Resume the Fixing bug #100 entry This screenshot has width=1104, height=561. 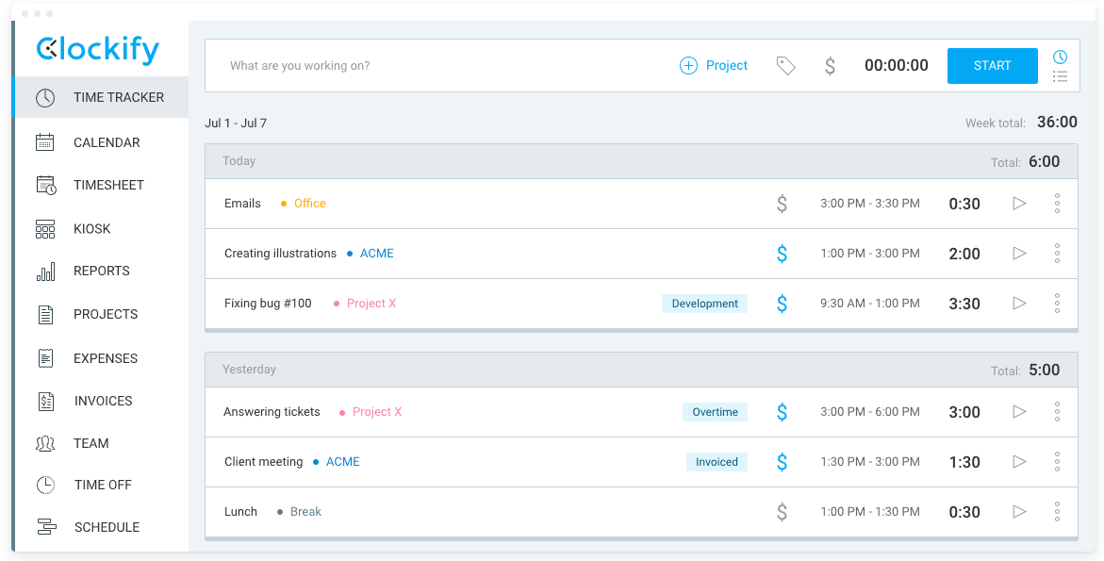pos(1019,304)
